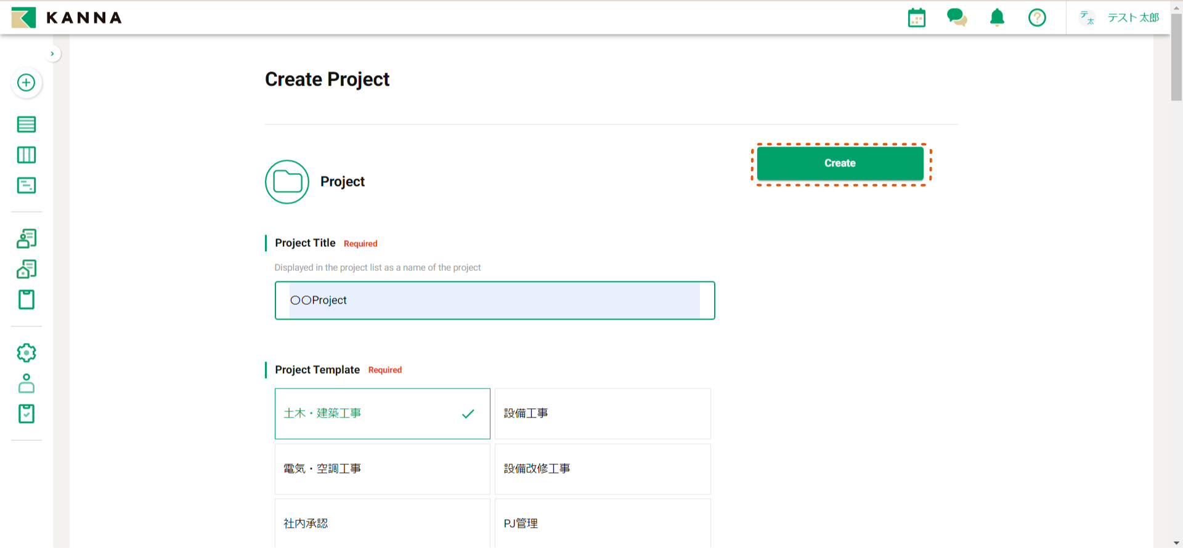Open the list view icon in sidebar
This screenshot has width=1183, height=548.
(26, 124)
